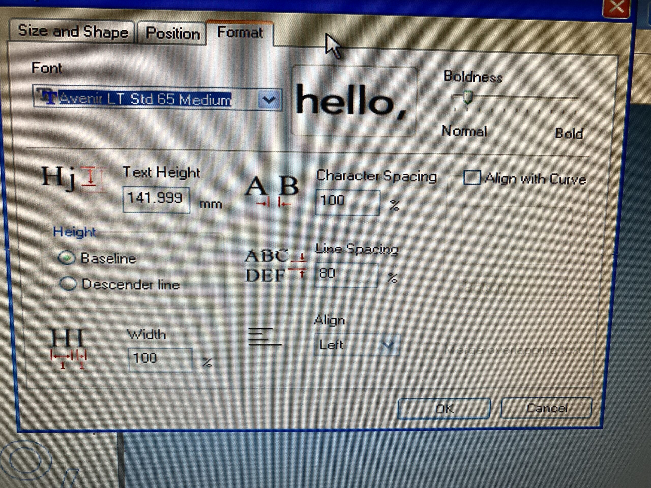Open the Position tab

172,33
